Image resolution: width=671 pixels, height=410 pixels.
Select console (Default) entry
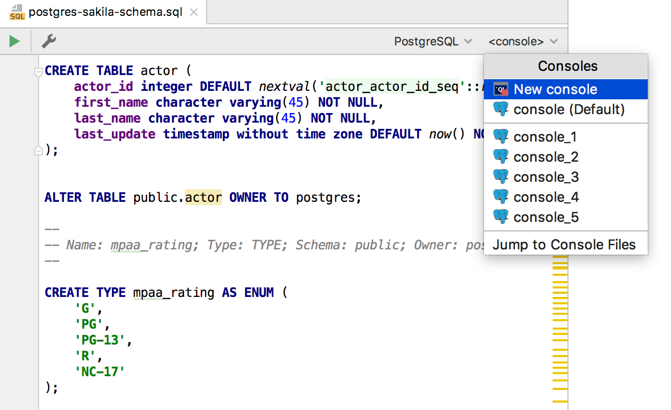565,109
